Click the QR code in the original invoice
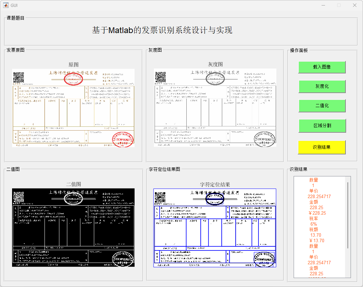The image size is (363, 287). pos(19,77)
